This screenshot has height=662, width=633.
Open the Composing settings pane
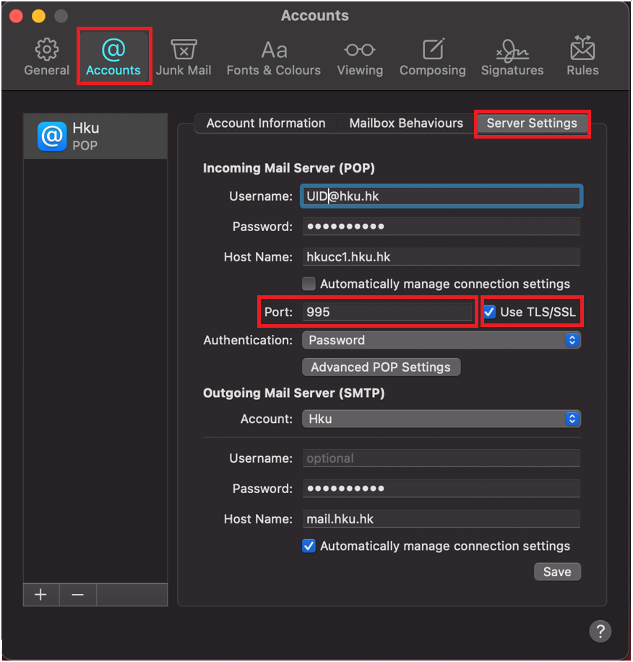click(432, 56)
